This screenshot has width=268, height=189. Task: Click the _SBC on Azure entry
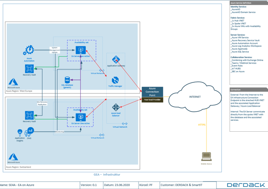click(237, 72)
